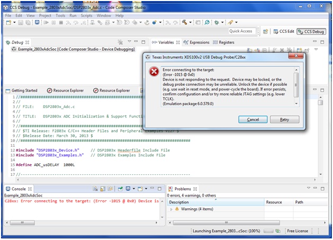Click error dialog scrollbar down arrow
The image size is (333, 240).
[296, 103]
